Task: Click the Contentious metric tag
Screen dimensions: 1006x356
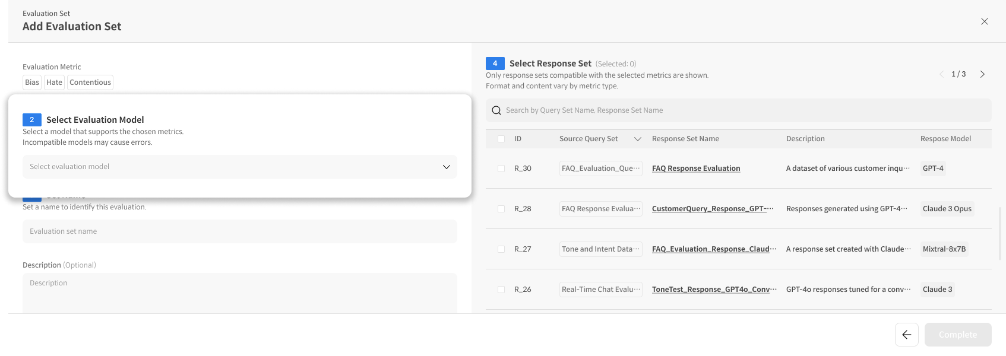Action: pos(90,82)
